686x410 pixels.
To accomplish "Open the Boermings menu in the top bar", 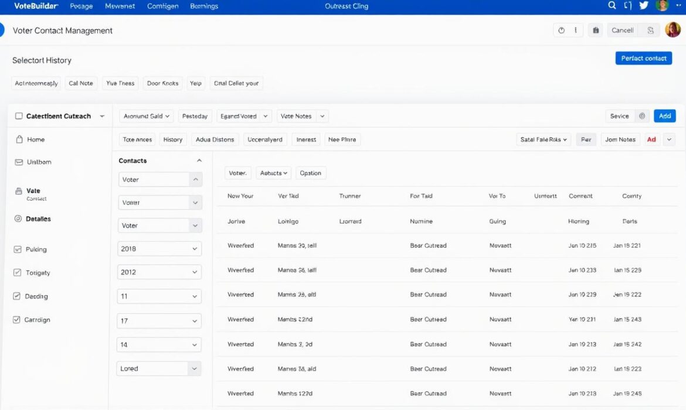I will (x=203, y=6).
